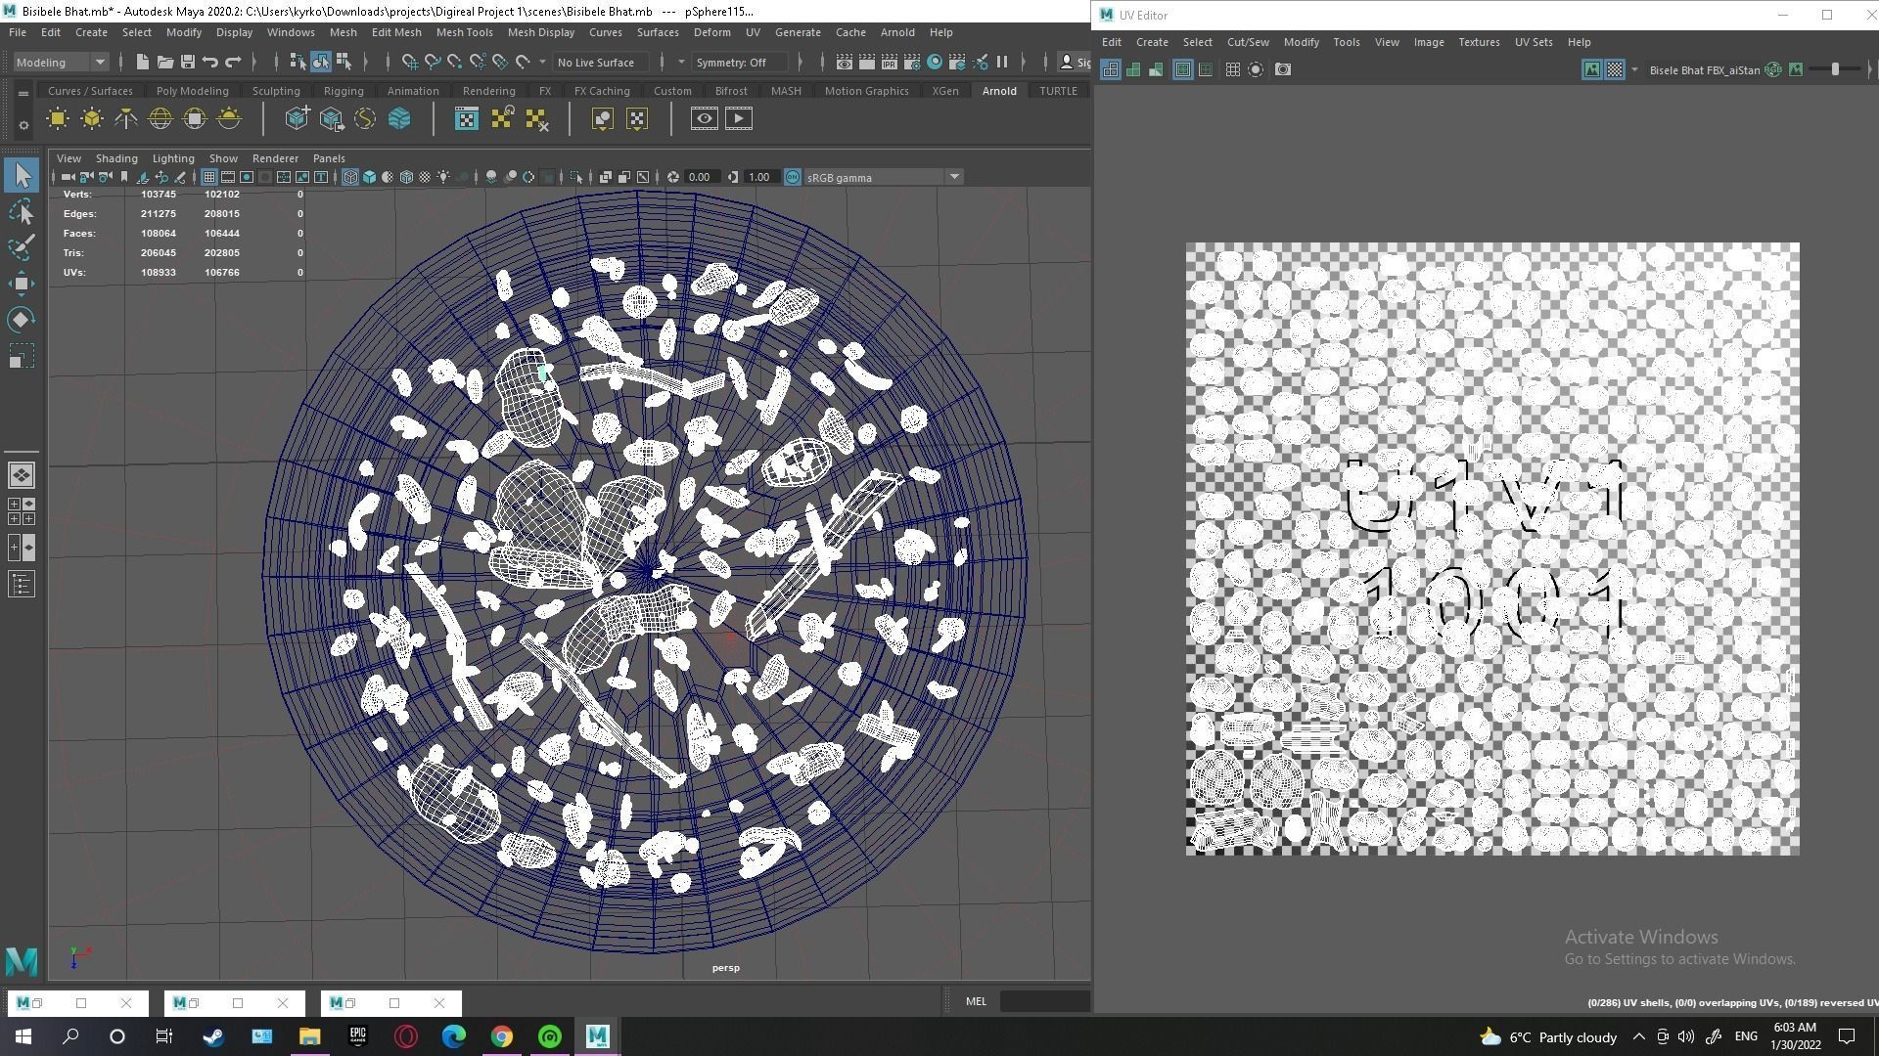The width and height of the screenshot is (1879, 1056).
Task: Open Textures menu in UV Editor
Action: 1478,42
